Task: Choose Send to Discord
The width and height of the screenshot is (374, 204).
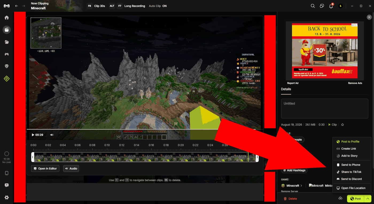Action: 352,179
